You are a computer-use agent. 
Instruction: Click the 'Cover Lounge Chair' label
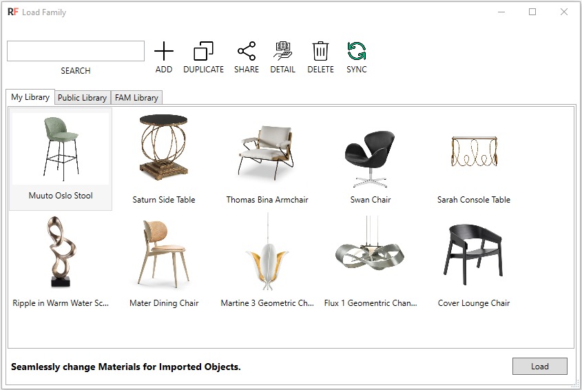click(x=474, y=303)
